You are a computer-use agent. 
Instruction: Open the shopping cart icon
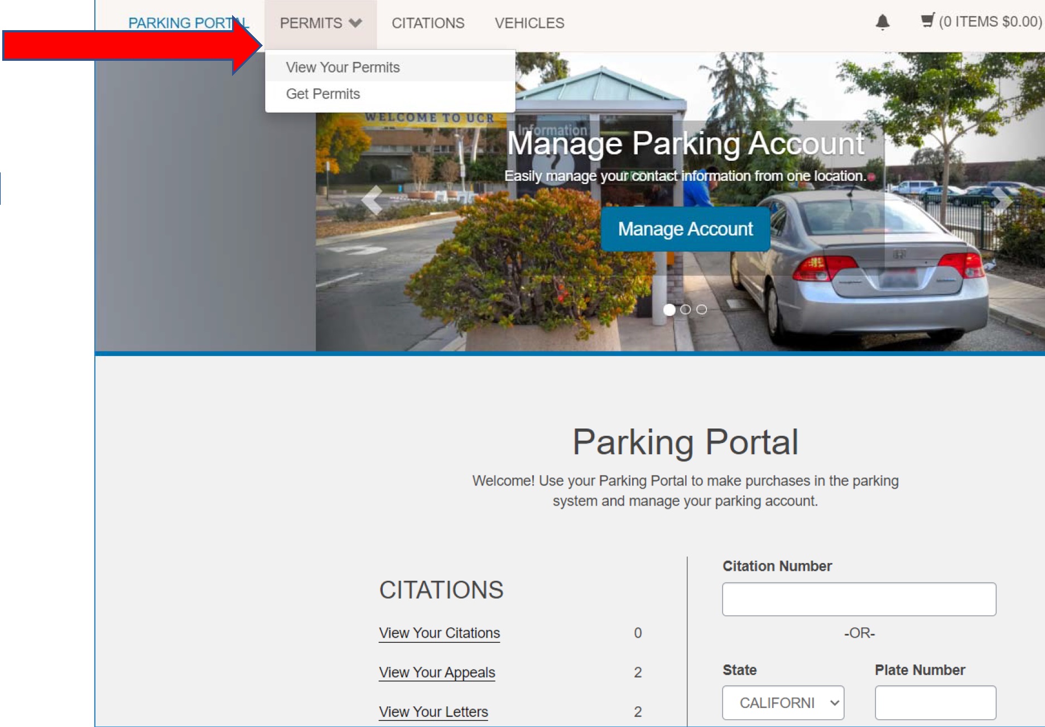pos(927,21)
